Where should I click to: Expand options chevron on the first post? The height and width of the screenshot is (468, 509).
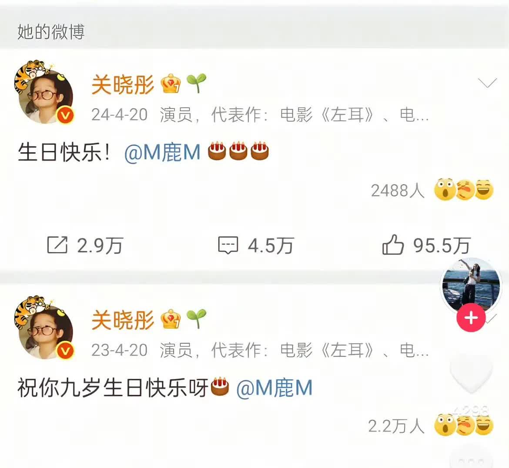[487, 83]
